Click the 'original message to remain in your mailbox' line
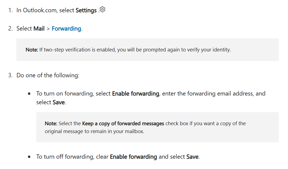The width and height of the screenshot is (288, 169). point(94,131)
